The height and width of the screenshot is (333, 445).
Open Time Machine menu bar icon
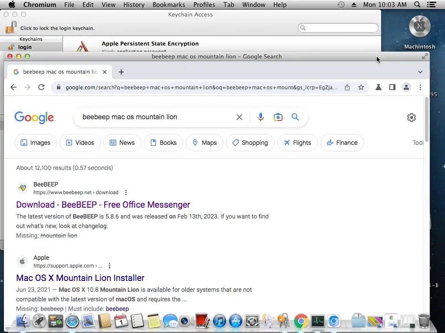tap(341, 4)
